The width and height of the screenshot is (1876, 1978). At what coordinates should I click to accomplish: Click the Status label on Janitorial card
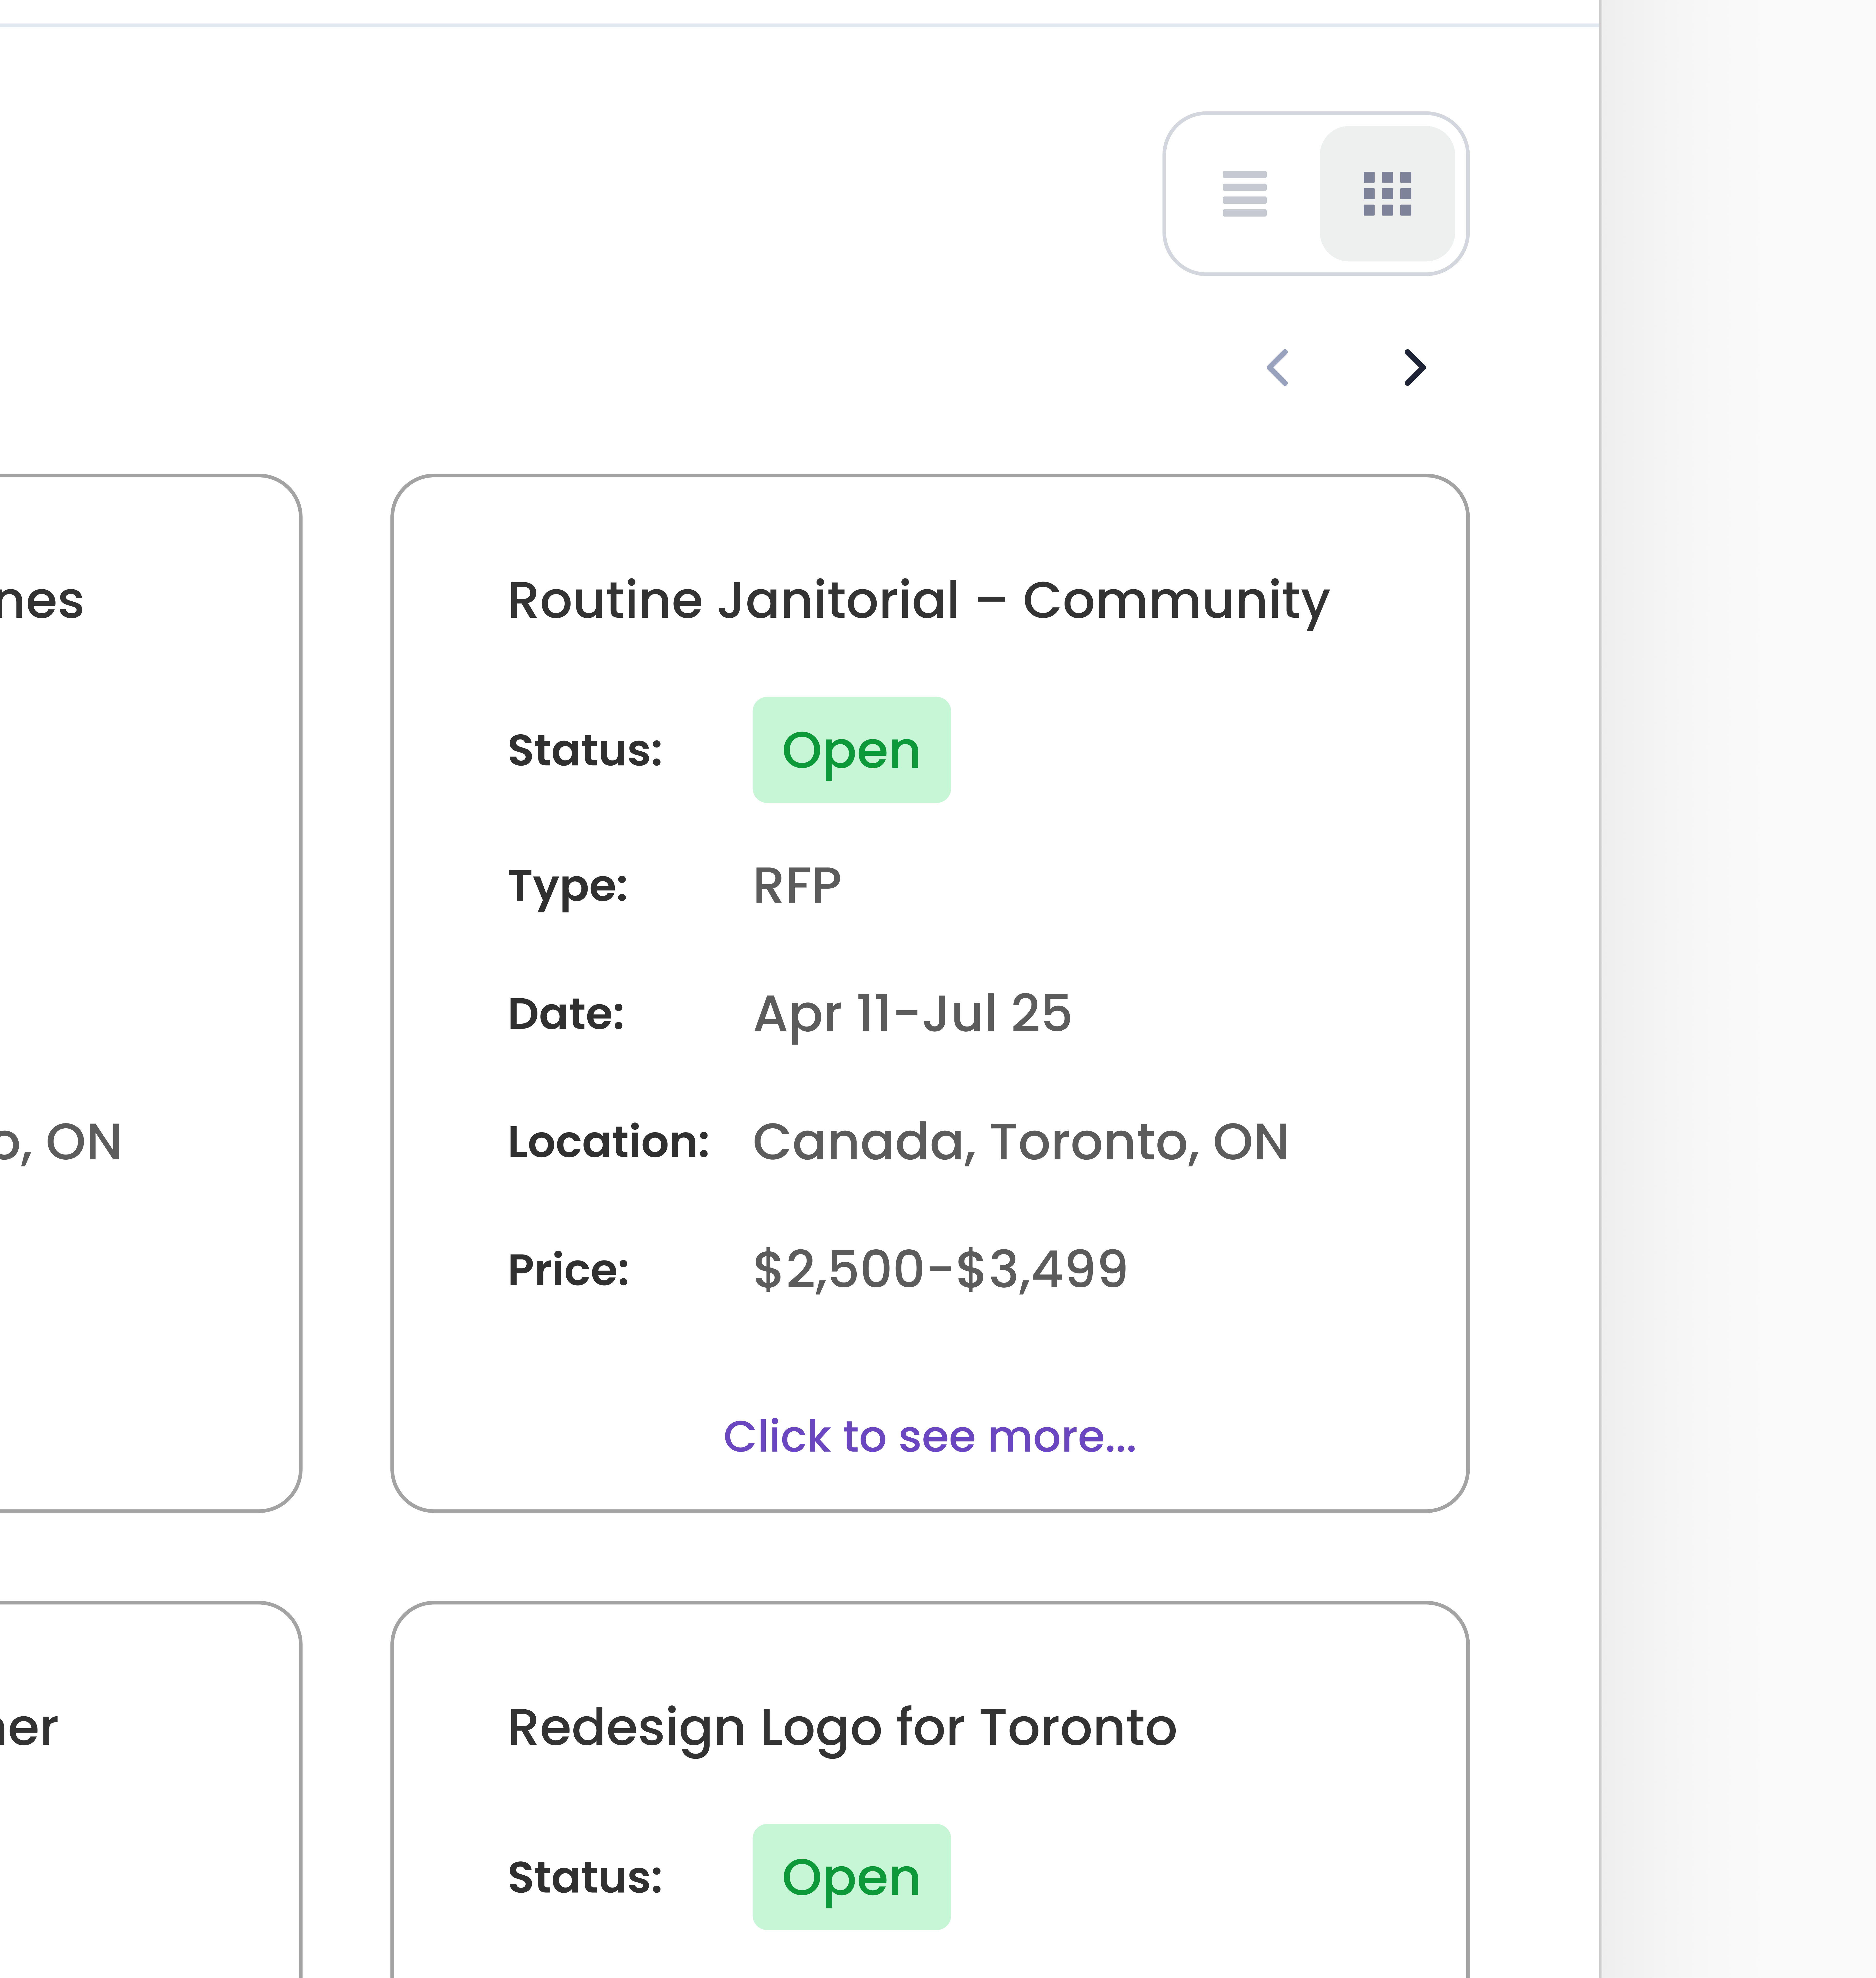tap(585, 750)
